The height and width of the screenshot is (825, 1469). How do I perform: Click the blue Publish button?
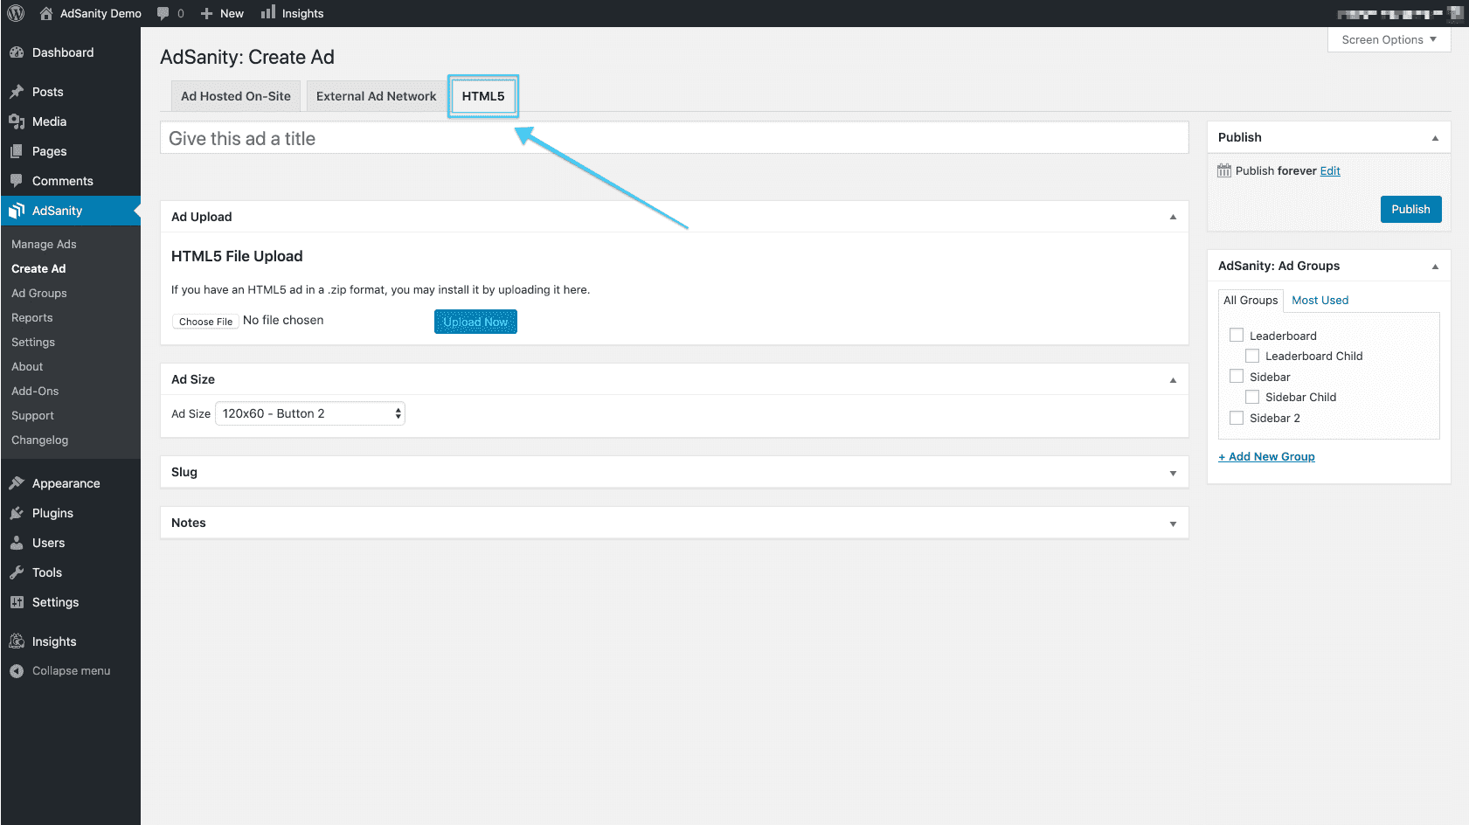(x=1410, y=209)
